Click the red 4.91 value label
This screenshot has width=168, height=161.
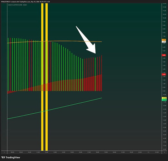(164, 55)
